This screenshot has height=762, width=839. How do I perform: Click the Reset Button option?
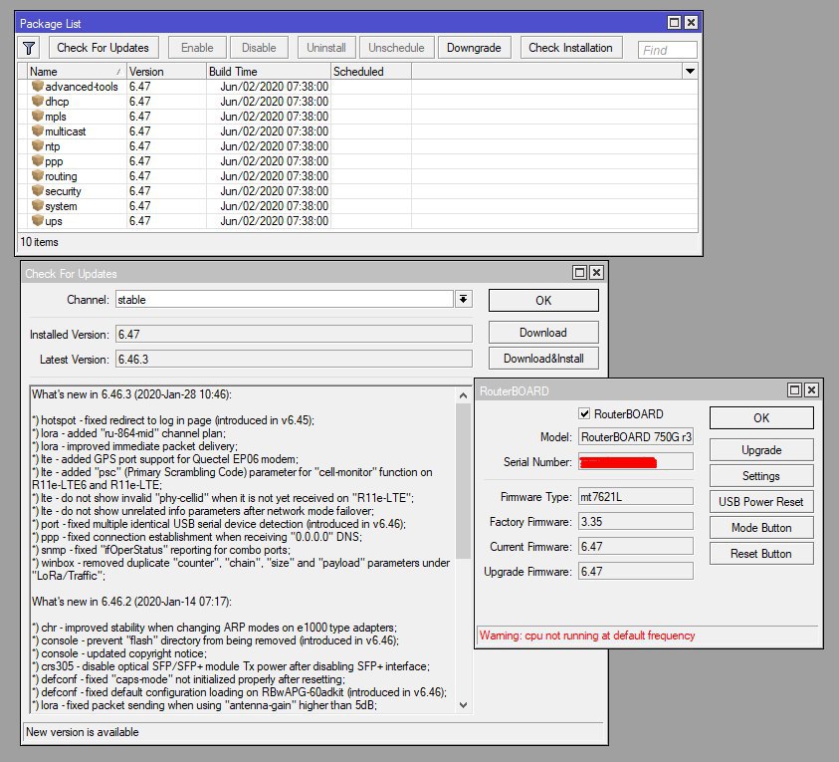tap(761, 553)
